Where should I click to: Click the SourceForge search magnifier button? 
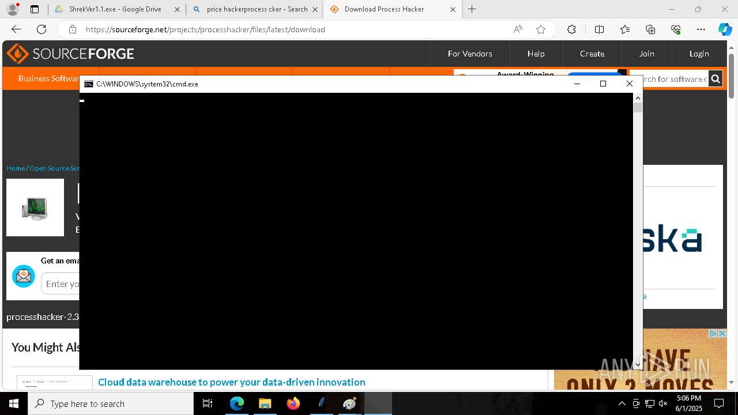[x=716, y=79]
